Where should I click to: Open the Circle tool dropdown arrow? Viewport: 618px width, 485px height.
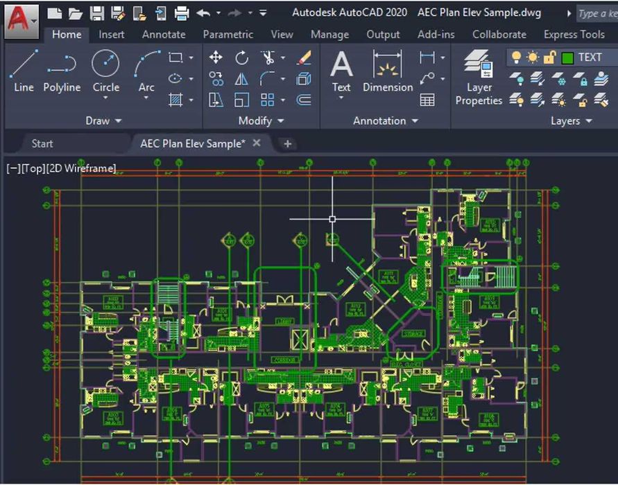(105, 98)
